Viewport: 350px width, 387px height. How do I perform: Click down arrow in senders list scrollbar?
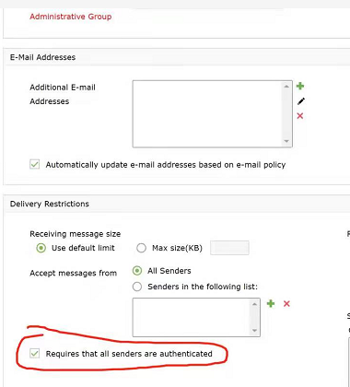coord(254,331)
